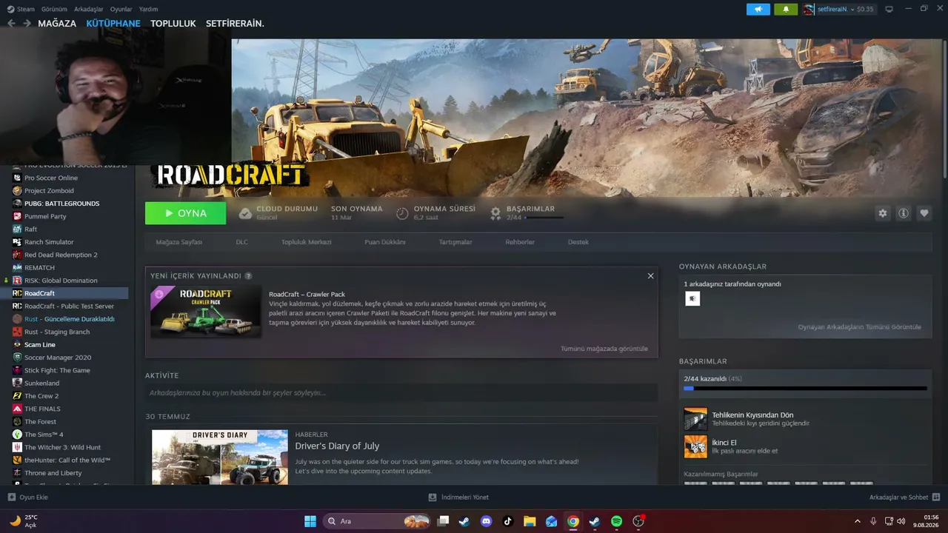Viewport: 948px width, 533px height.
Task: Open the Mağaza Sayfası link
Action: tap(179, 242)
